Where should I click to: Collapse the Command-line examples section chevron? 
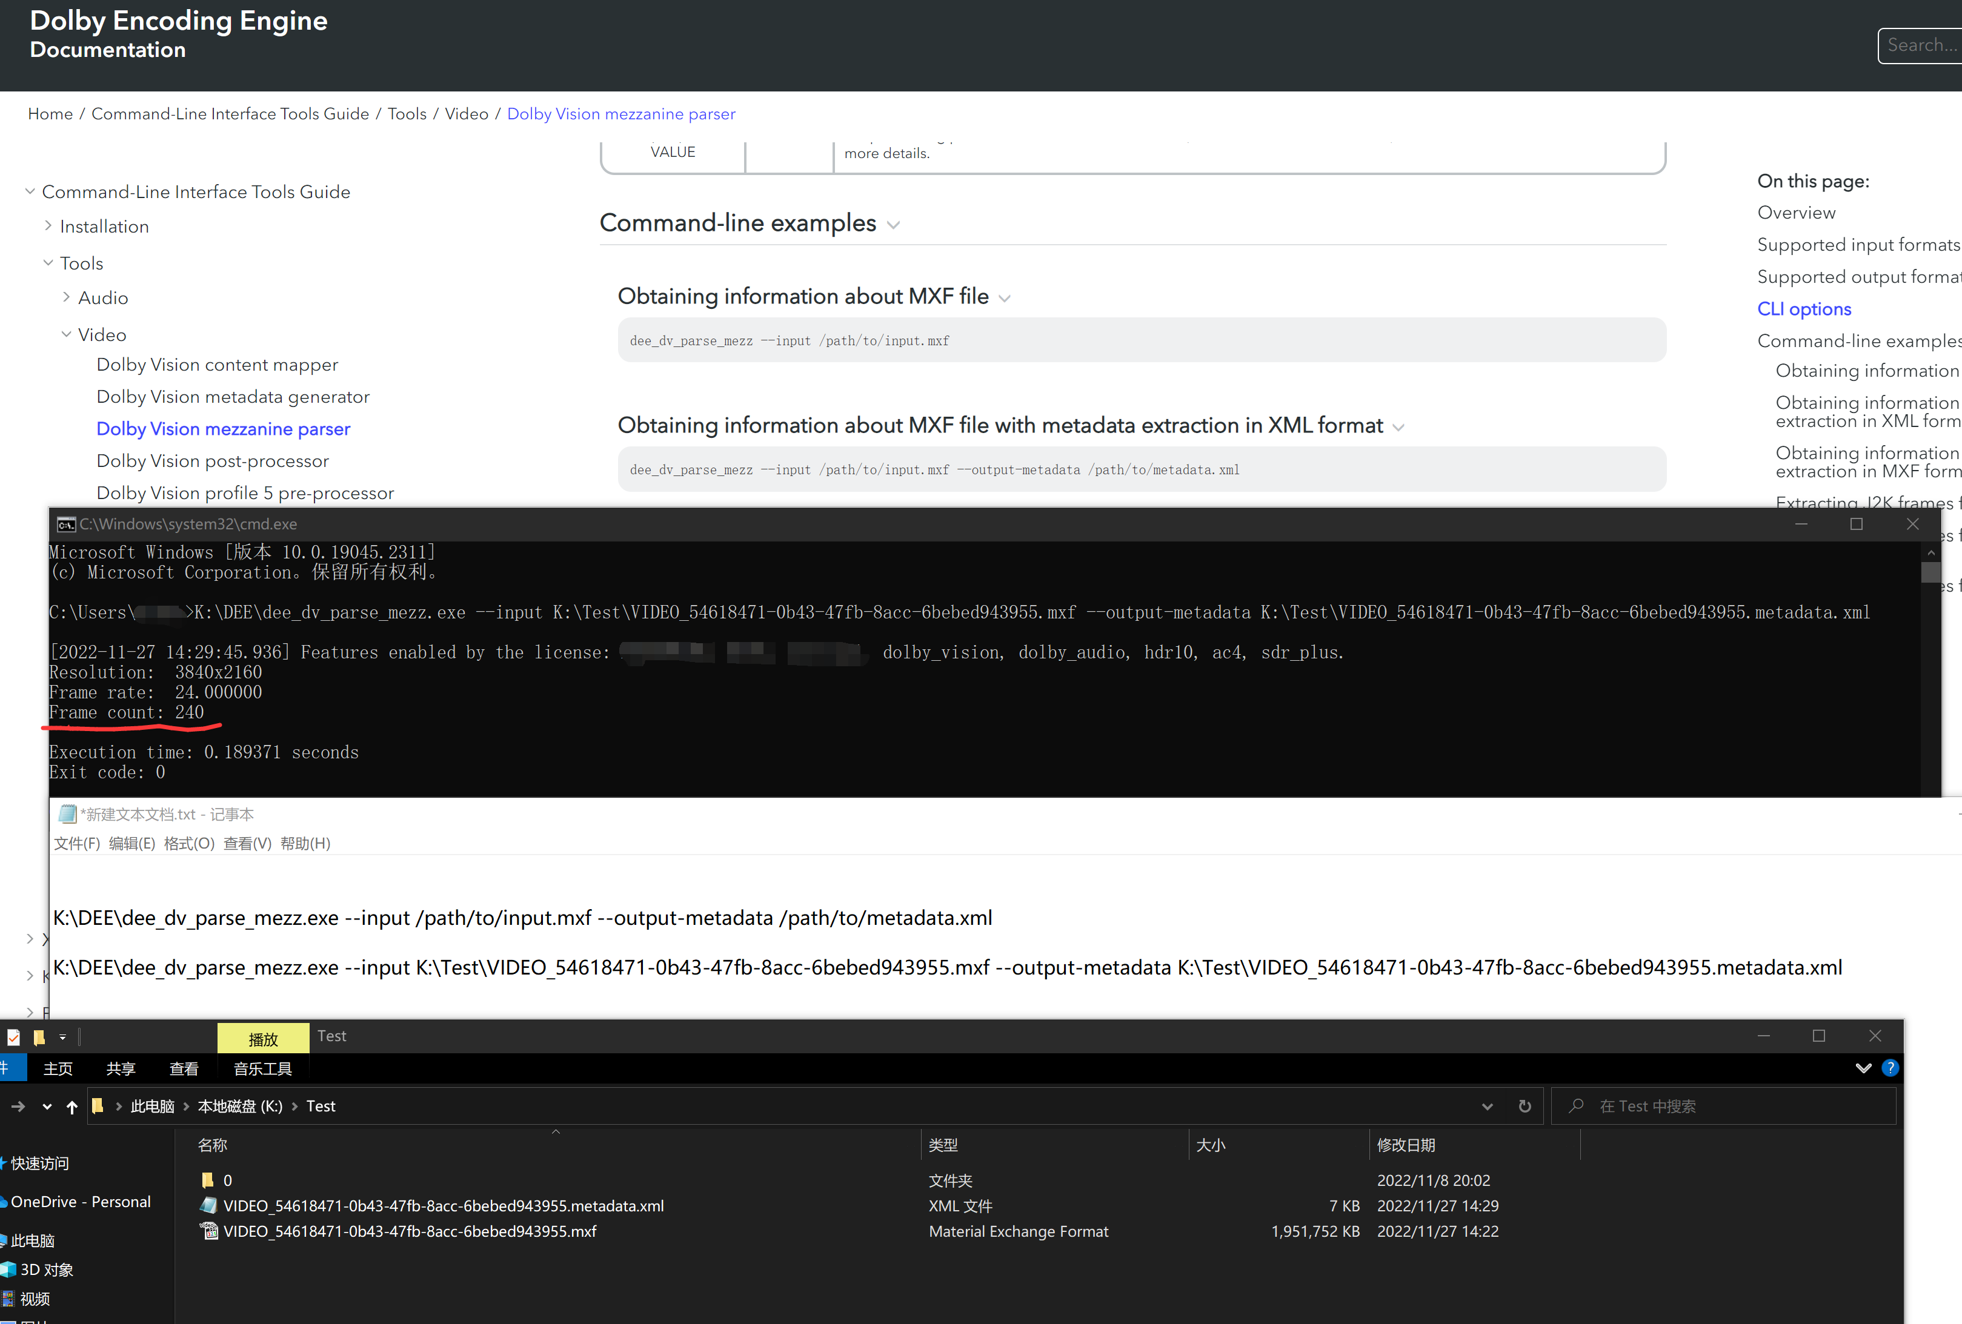(894, 225)
